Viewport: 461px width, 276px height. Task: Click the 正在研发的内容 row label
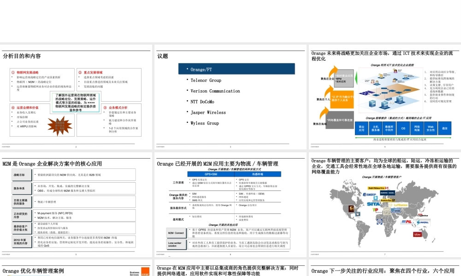(21, 216)
